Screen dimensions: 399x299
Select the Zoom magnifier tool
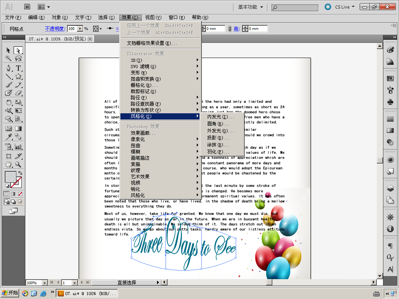18,165
